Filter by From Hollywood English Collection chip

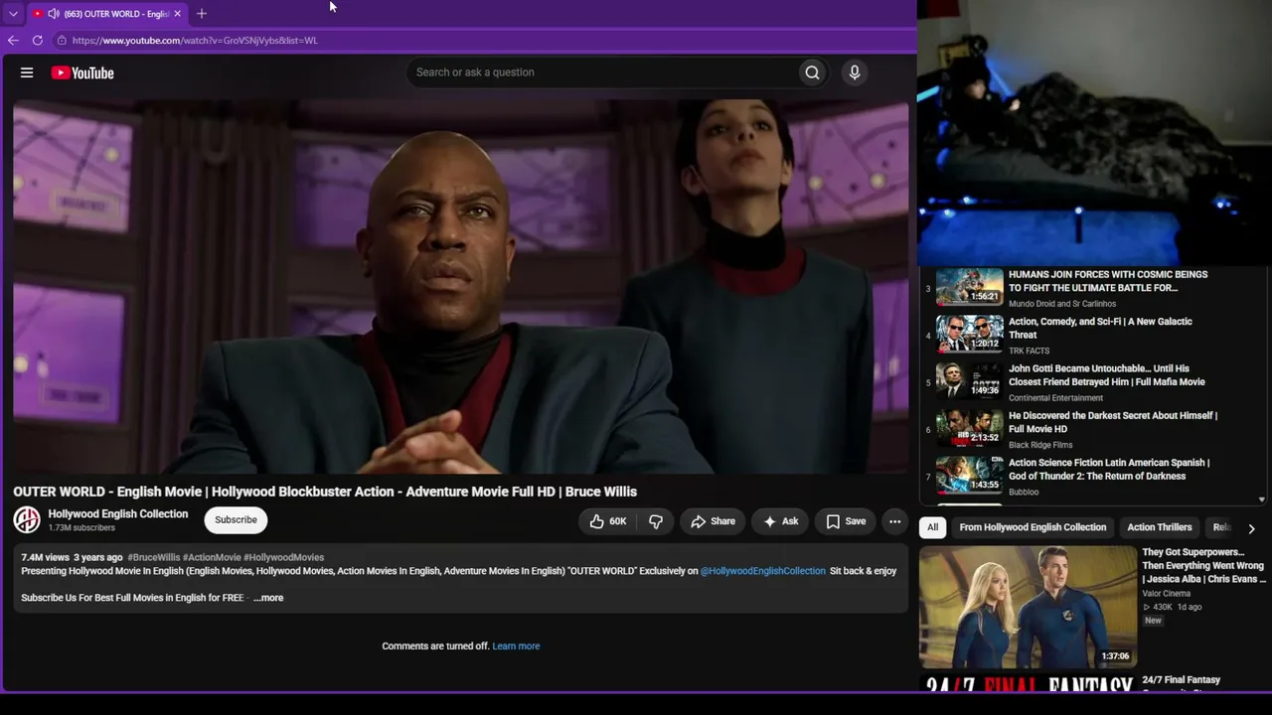pos(1033,527)
